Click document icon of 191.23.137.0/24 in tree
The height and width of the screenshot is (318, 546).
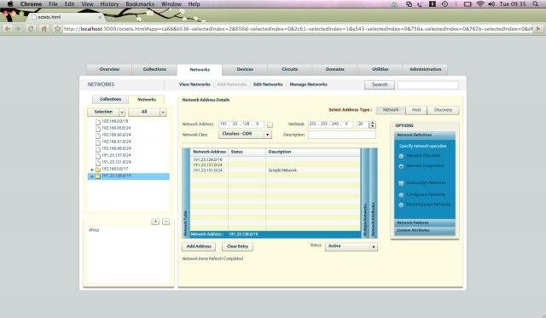98,155
